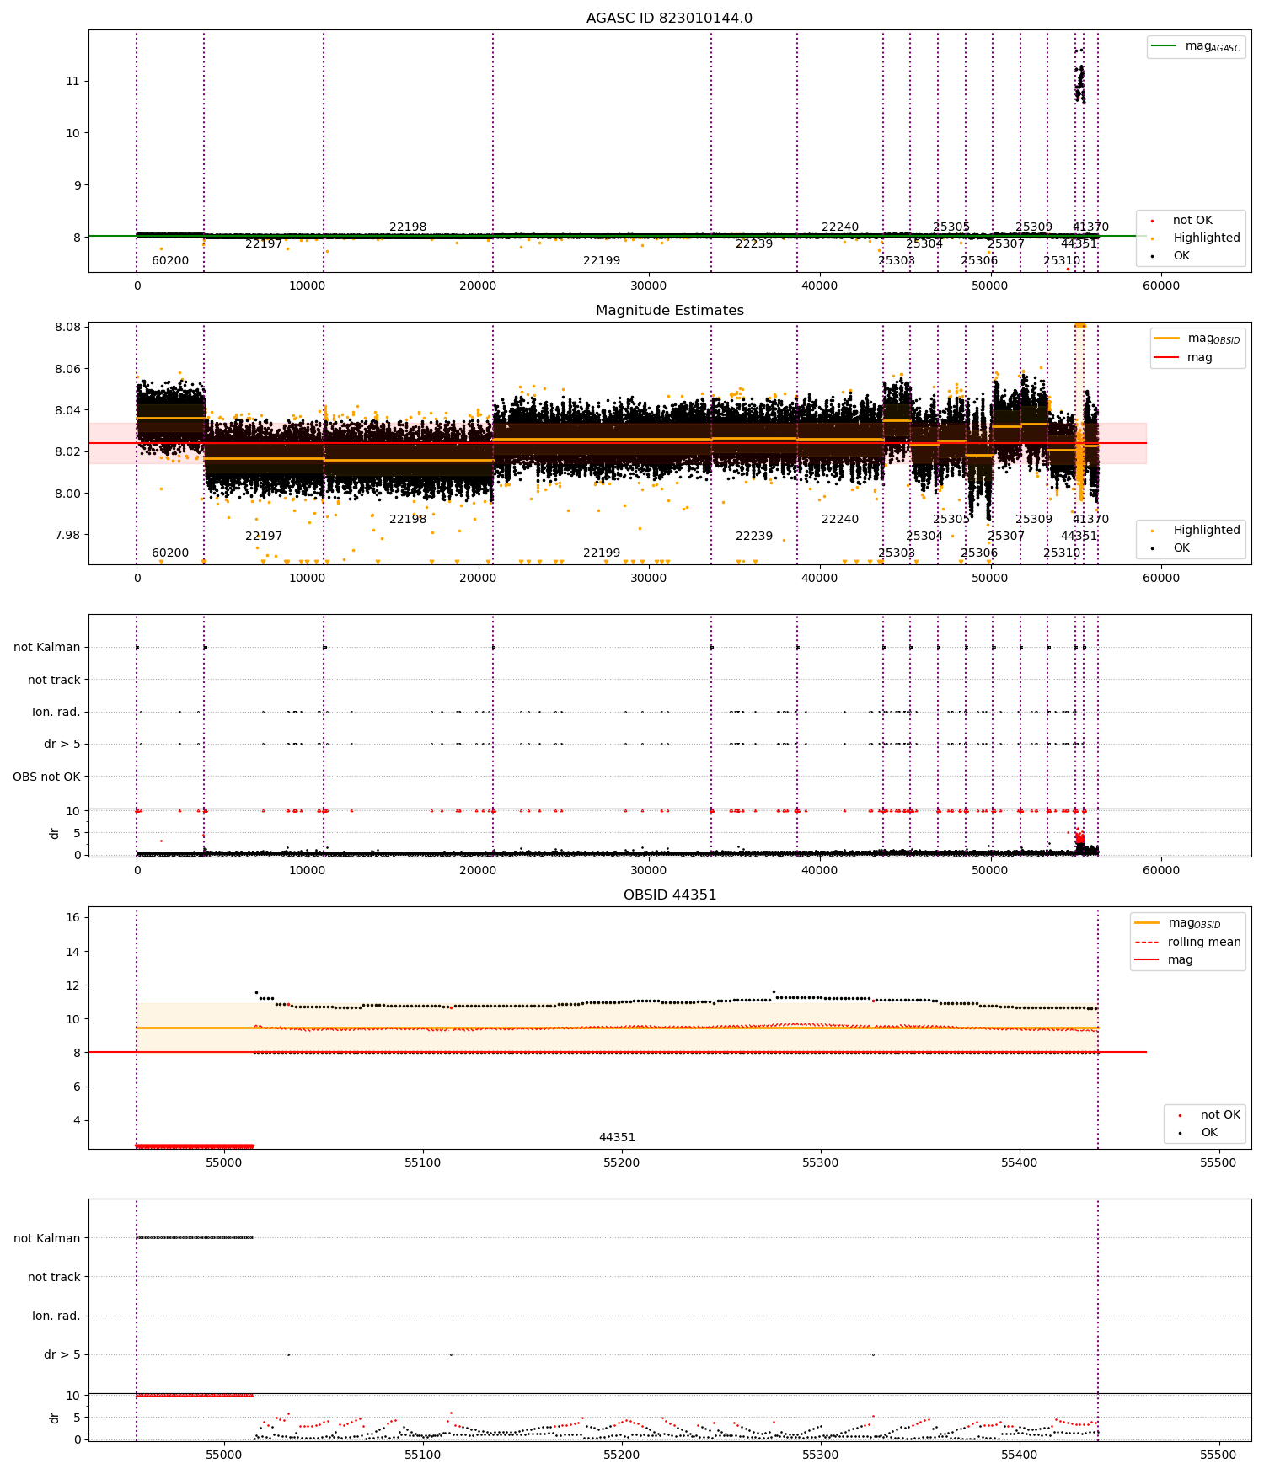
Task: Click the black OK legend marker in top plot
Action: click(1152, 256)
